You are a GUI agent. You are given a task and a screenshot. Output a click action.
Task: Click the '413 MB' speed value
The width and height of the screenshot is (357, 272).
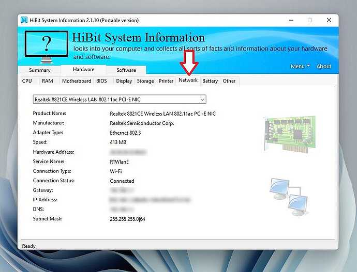click(118, 142)
